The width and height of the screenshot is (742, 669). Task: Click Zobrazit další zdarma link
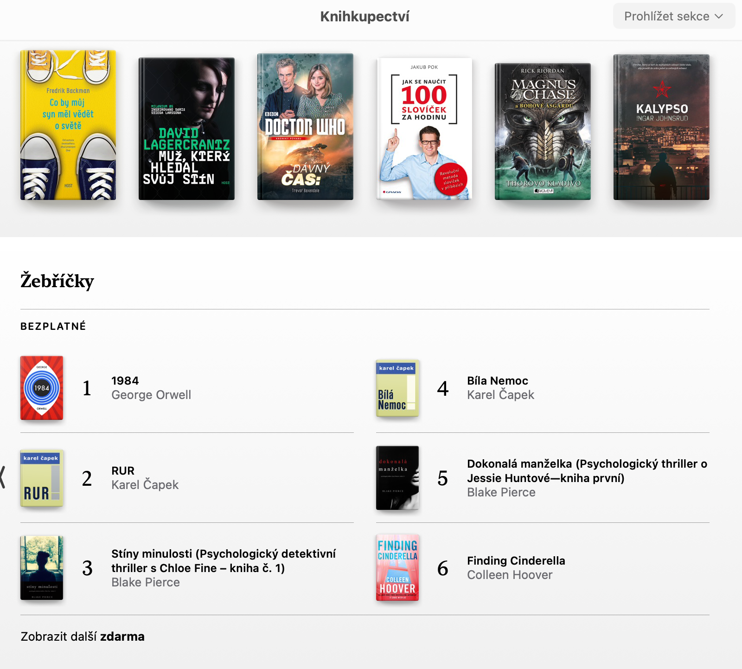[x=83, y=637]
